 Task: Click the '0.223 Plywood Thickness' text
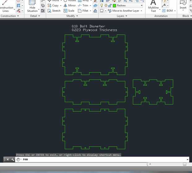click(94, 30)
